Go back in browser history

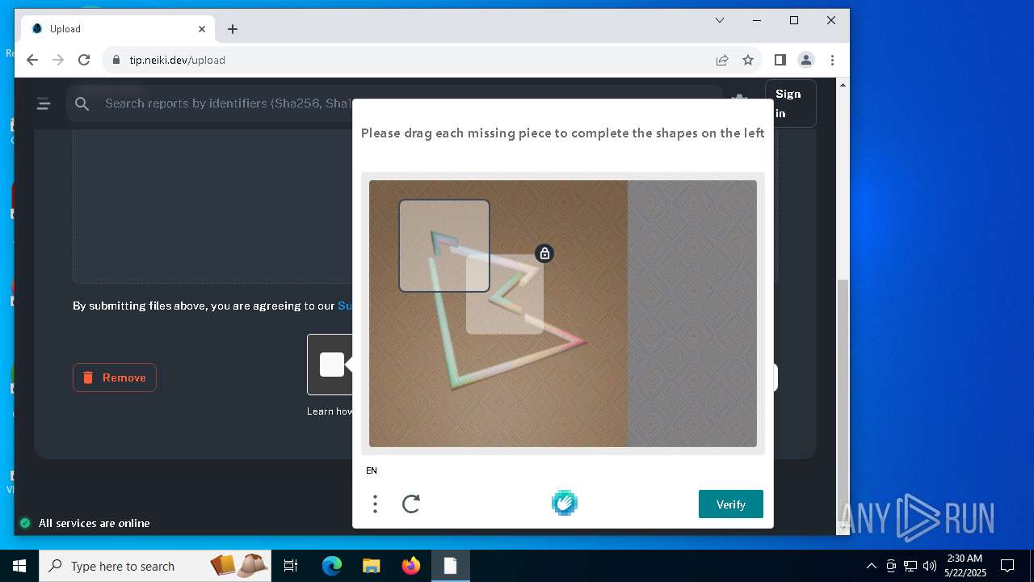pyautogui.click(x=32, y=60)
